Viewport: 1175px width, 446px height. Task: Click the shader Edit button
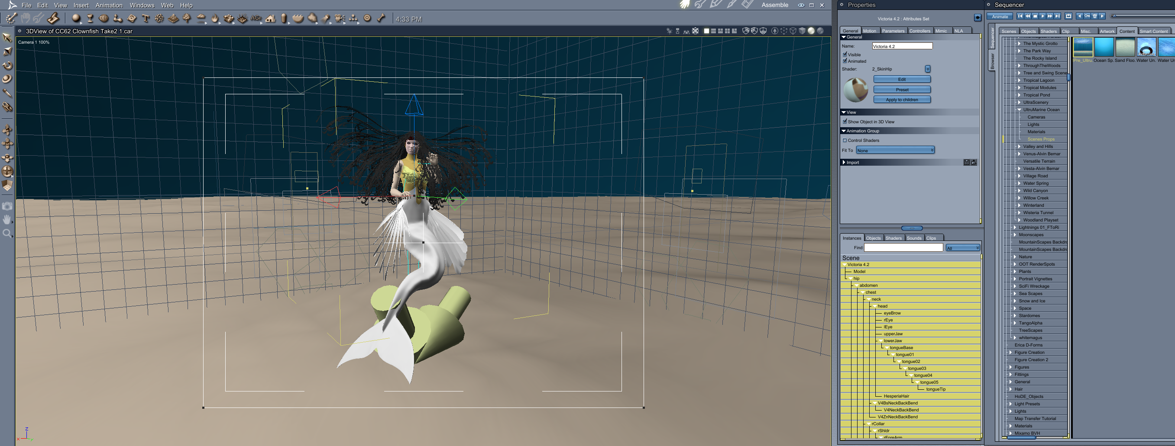pyautogui.click(x=902, y=79)
